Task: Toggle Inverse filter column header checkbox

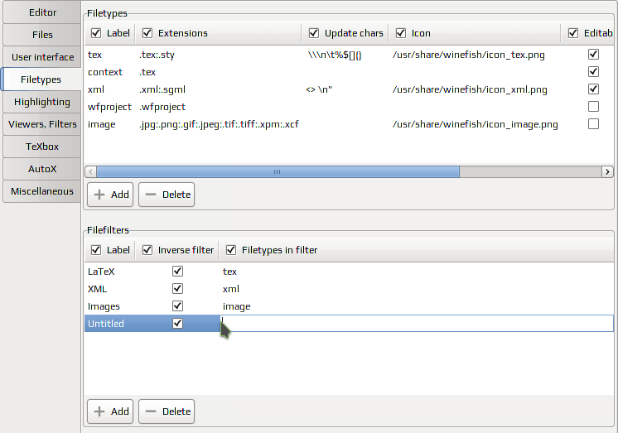Action: [147, 250]
